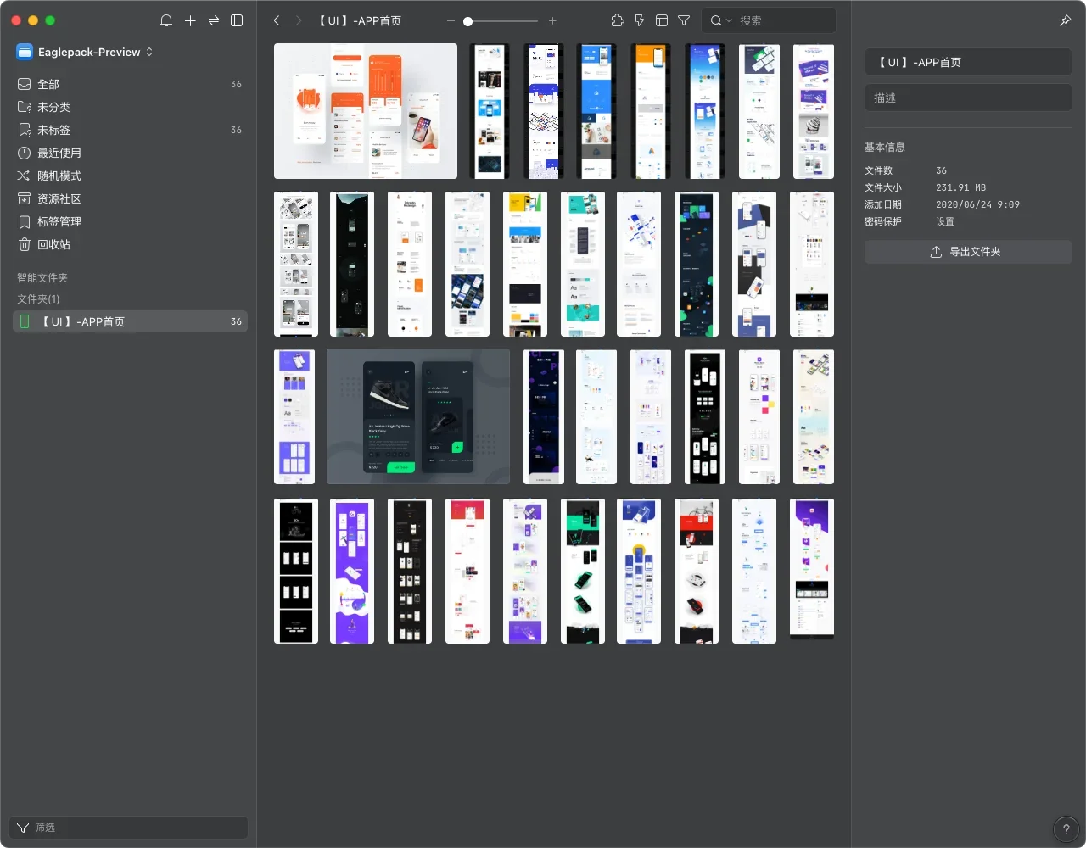Select 随机模式 in the sidebar
This screenshot has height=848, width=1086.
pos(59,176)
